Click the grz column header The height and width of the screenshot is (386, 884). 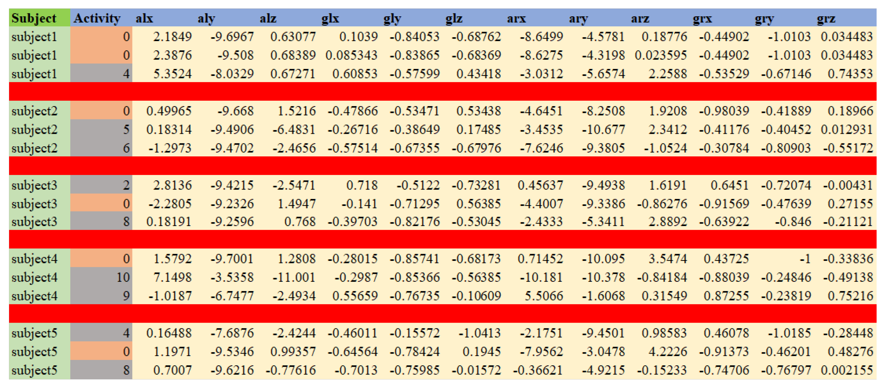point(826,18)
